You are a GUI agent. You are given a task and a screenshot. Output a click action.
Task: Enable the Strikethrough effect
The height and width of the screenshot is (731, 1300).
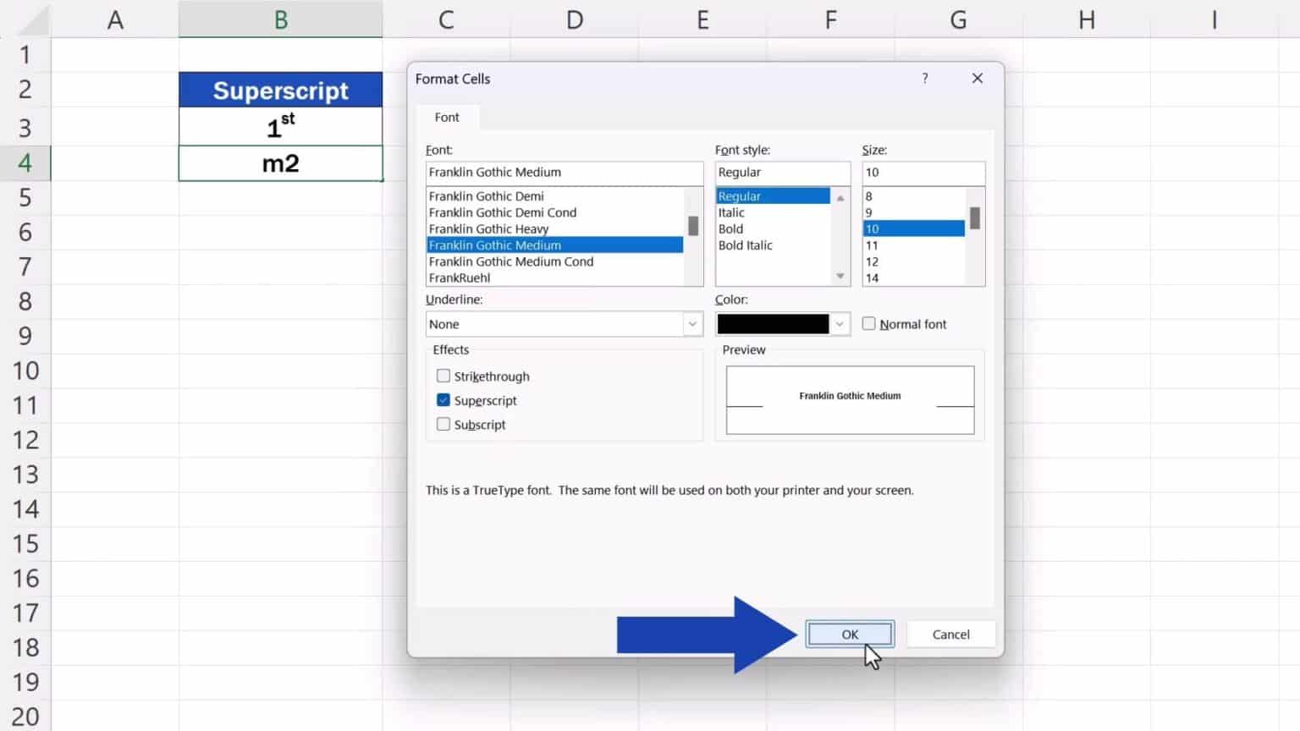point(443,376)
